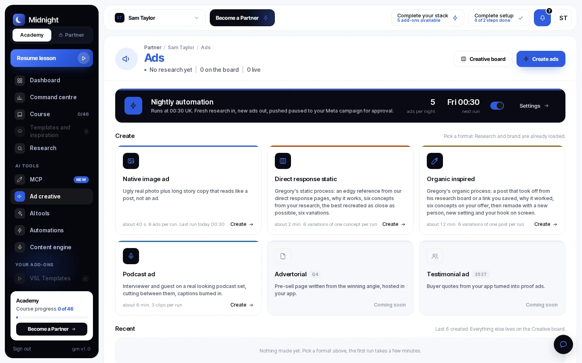Click Become a Partner in Academy card

pos(52,329)
